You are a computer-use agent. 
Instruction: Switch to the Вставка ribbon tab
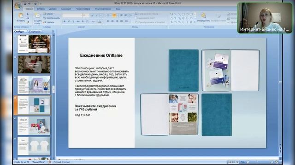tap(41, 9)
